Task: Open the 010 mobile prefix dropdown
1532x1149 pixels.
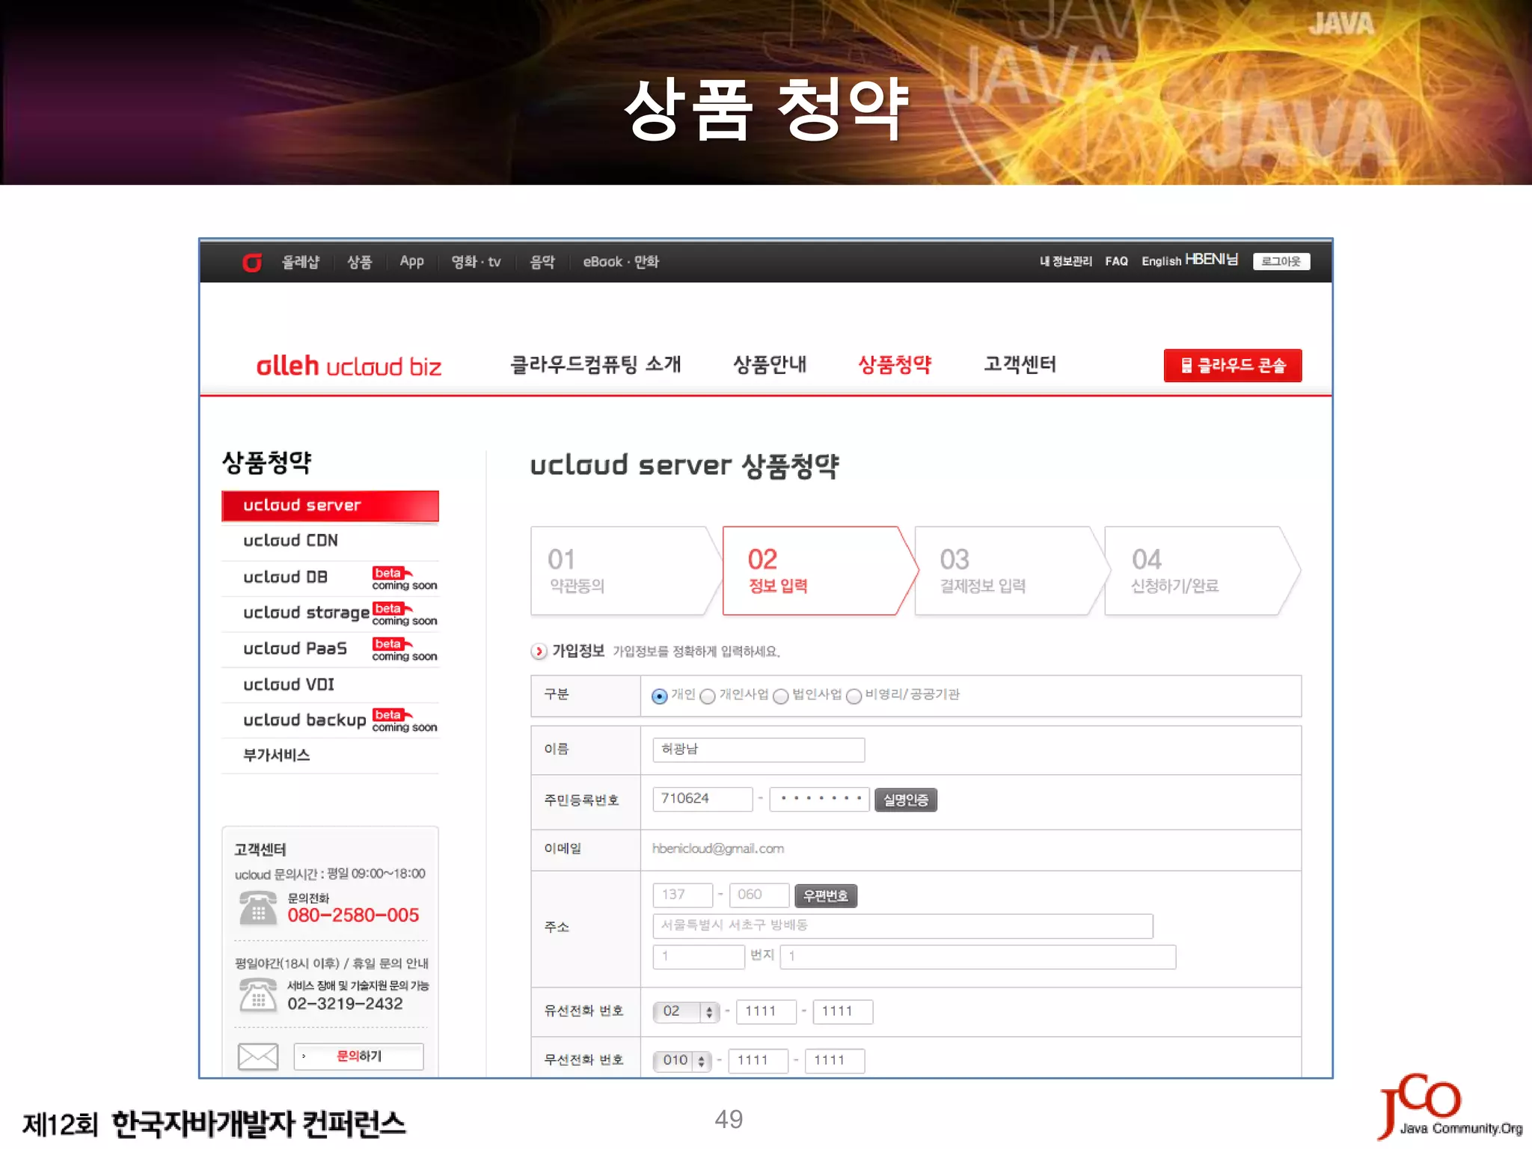Action: (x=682, y=1060)
